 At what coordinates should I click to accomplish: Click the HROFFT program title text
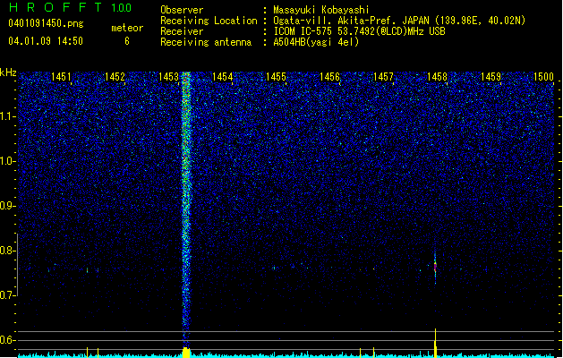tap(55, 7)
